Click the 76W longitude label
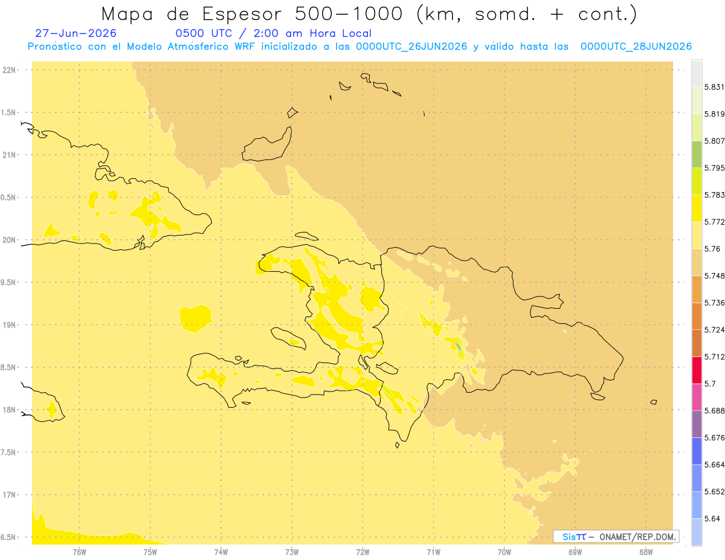 [x=79, y=553]
